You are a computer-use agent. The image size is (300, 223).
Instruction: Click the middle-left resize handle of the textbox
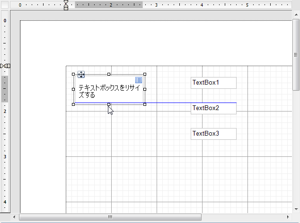(x=73, y=89)
